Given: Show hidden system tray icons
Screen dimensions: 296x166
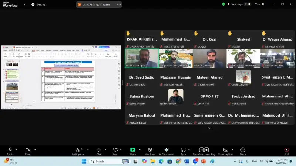Looking at the screenshot, I should tap(235, 162).
